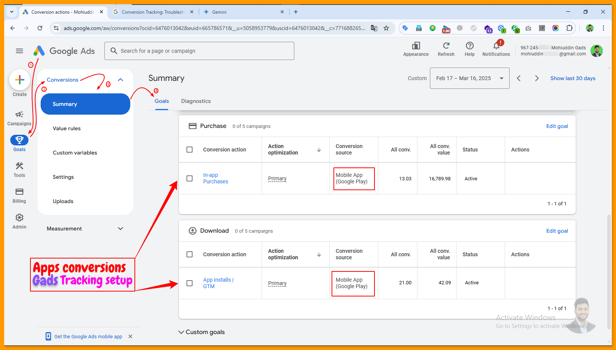Open the Admin gear icon
The width and height of the screenshot is (616, 350).
(19, 218)
